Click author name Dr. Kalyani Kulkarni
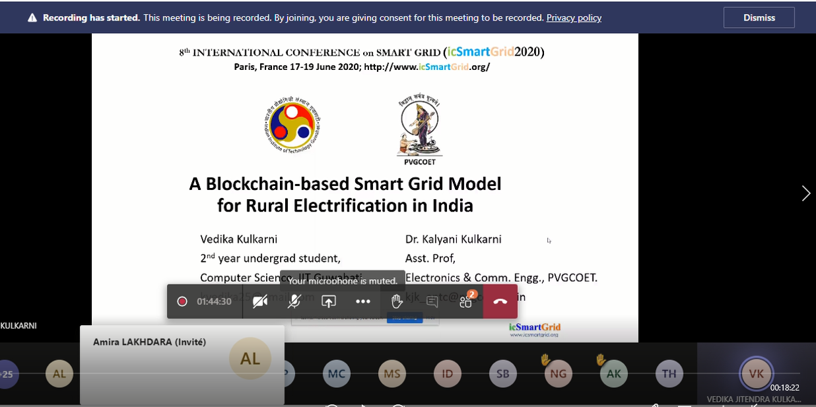The width and height of the screenshot is (816, 407). click(x=454, y=239)
